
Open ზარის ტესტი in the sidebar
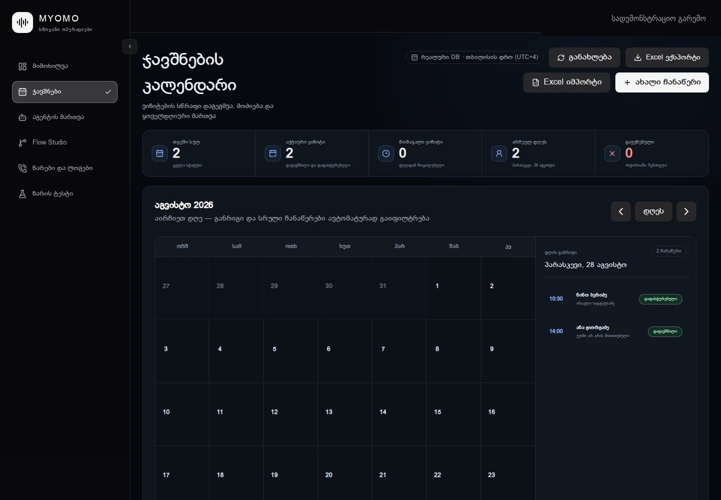click(x=65, y=193)
